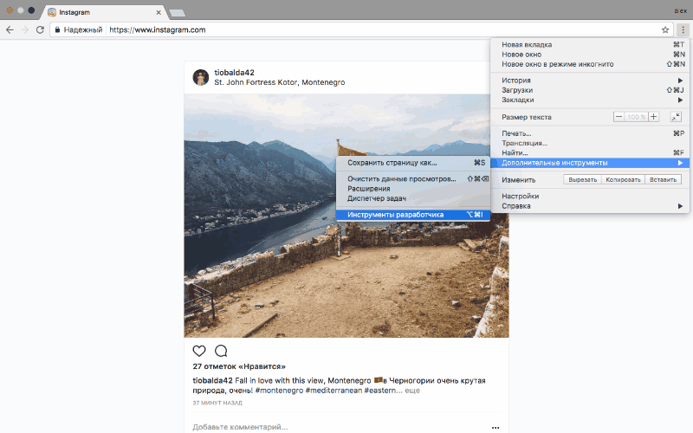Open a new tab with the tab-strip button

tap(178, 13)
